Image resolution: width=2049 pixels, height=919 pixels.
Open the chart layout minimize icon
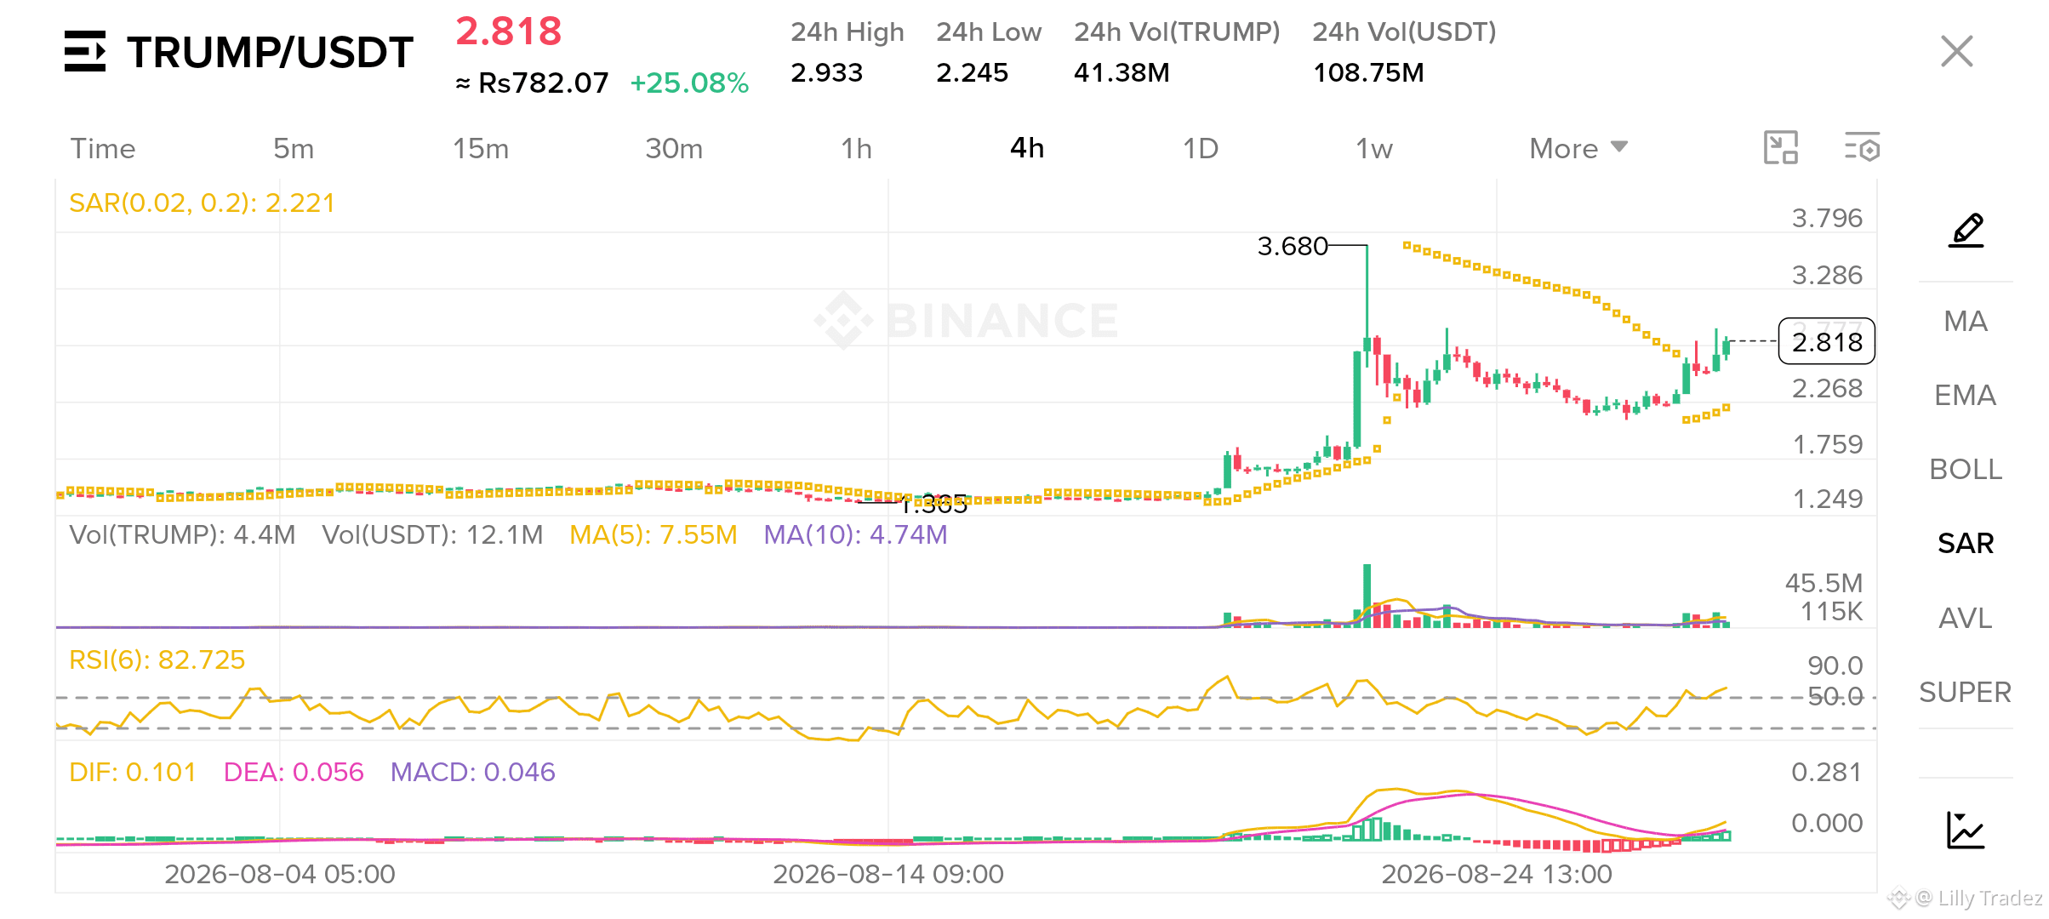coord(1781,147)
